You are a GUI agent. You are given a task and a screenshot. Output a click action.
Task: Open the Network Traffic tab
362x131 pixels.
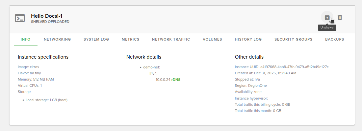click(171, 39)
